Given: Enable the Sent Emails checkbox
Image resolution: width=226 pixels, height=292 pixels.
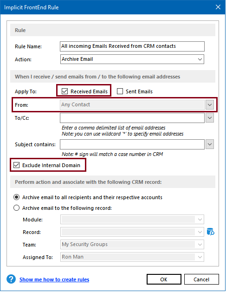Looking at the screenshot, I should tap(120, 91).
